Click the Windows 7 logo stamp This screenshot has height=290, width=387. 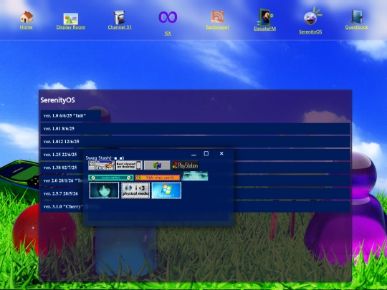pos(166,190)
